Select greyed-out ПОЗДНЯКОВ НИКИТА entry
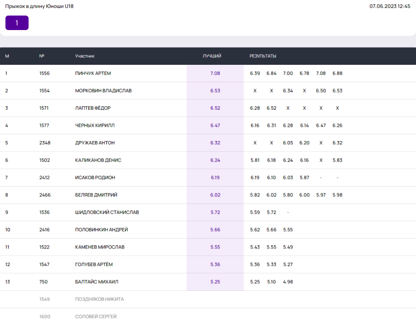This screenshot has height=324, width=416. click(x=99, y=299)
